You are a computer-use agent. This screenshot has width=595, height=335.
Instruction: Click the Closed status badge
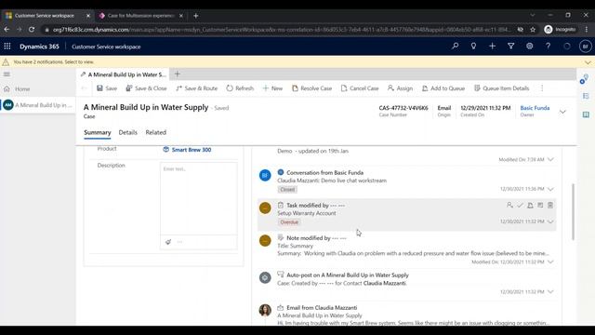point(287,190)
